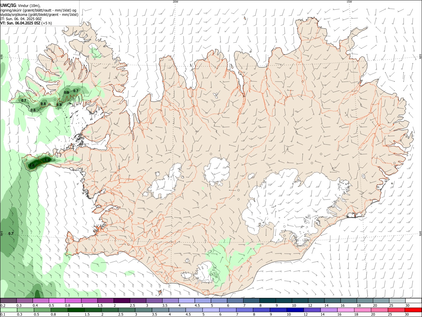Click the 'rigning/skúrir' legend description line
Screen dimensions: 422x317
pos(38,10)
